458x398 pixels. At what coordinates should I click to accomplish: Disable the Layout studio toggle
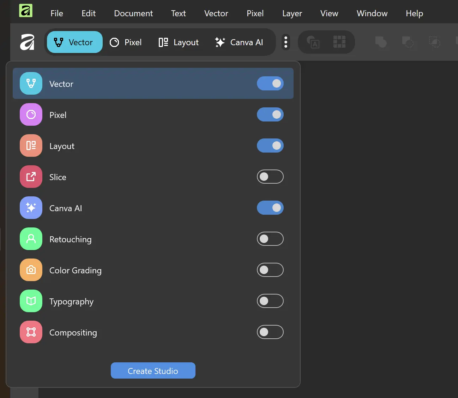(270, 145)
